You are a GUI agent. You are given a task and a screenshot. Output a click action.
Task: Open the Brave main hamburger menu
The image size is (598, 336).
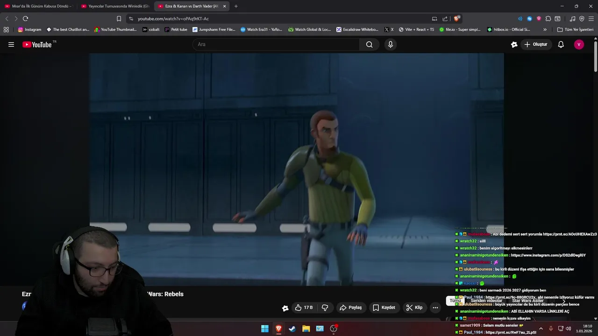click(591, 19)
